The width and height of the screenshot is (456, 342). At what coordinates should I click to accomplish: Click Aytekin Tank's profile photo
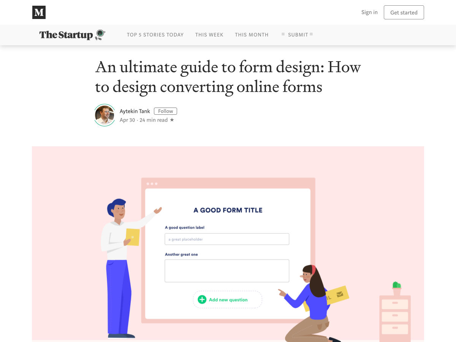click(x=104, y=115)
